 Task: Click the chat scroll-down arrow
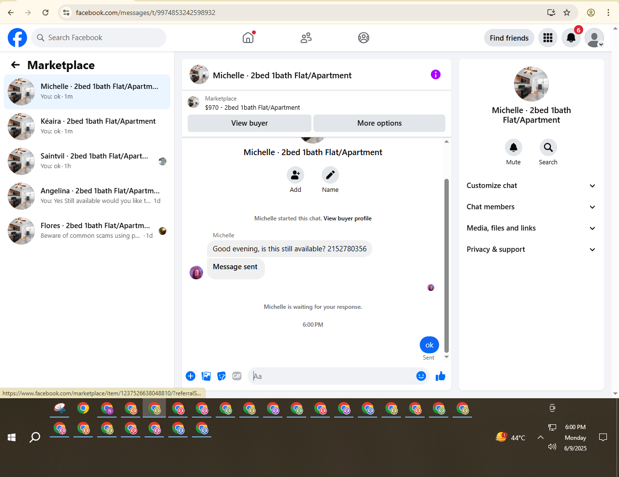pos(446,357)
